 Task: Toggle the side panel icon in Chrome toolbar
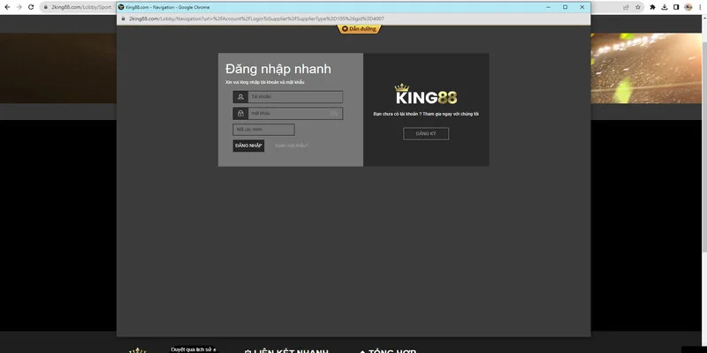[x=676, y=7]
